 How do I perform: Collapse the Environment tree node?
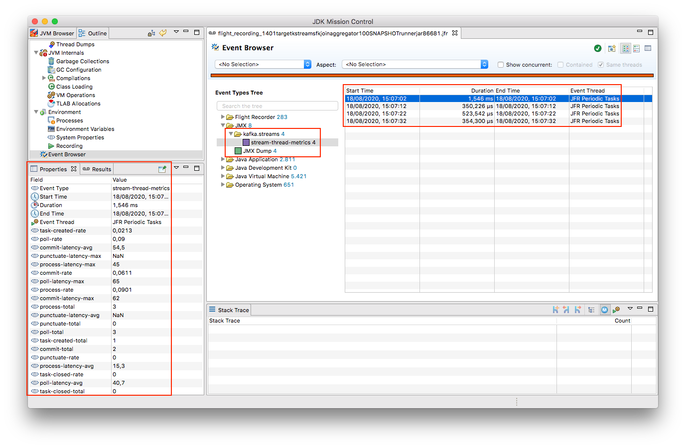coord(36,112)
